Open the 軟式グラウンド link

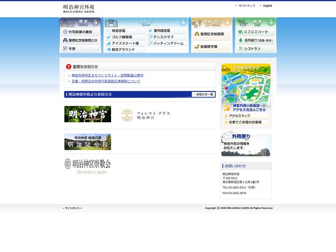(125, 49)
